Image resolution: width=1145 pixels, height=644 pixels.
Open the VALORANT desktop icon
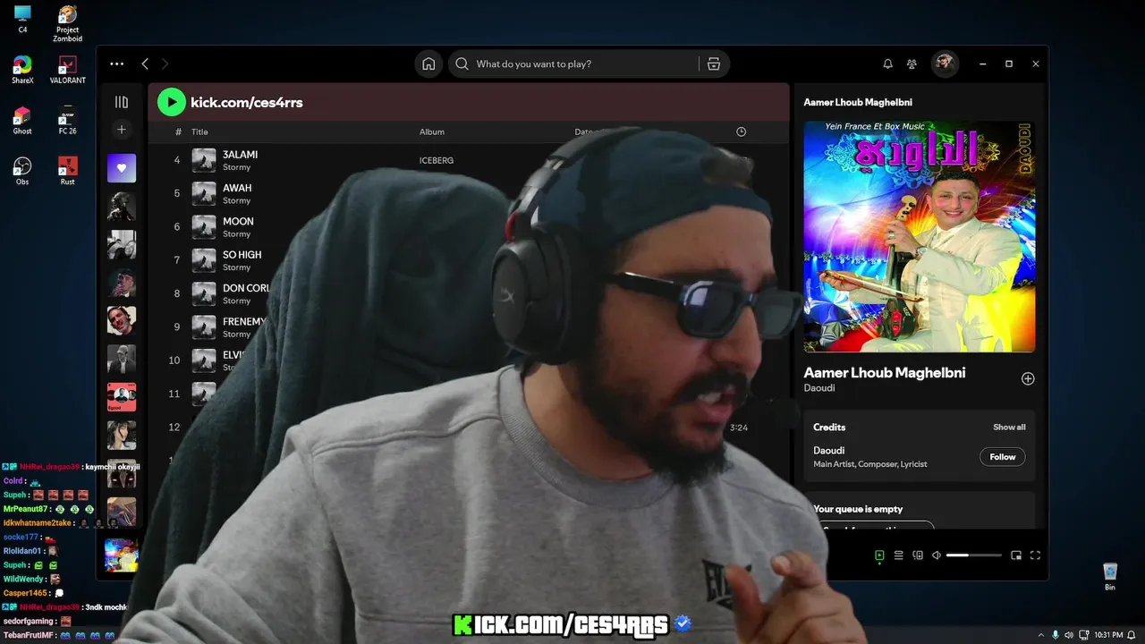click(67, 71)
